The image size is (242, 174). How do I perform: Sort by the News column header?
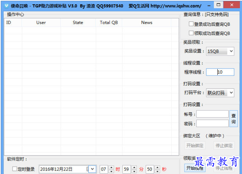[x=147, y=23]
